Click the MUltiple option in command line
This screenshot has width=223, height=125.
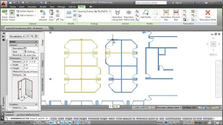click(x=208, y=118)
